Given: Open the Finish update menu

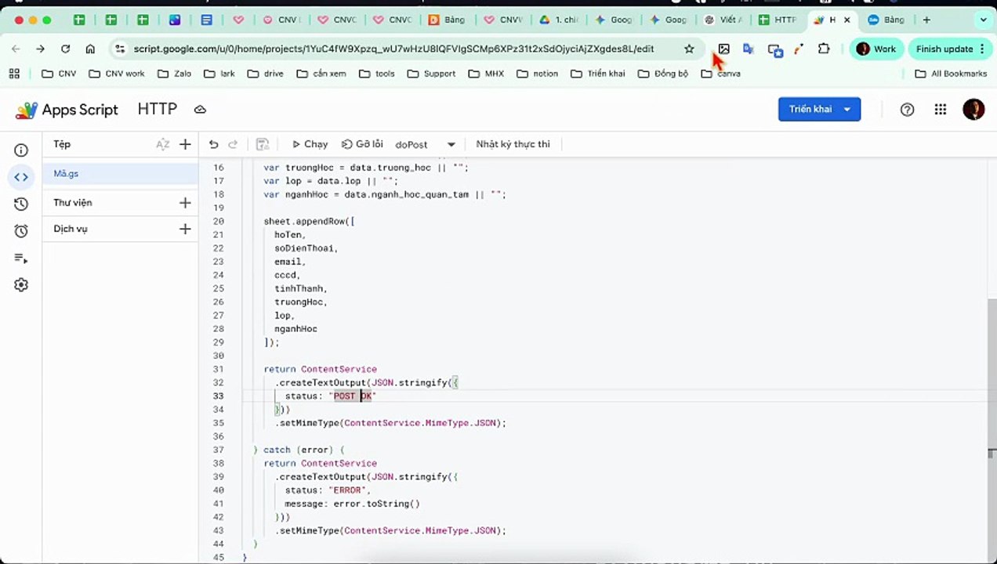Looking at the screenshot, I should (949, 49).
